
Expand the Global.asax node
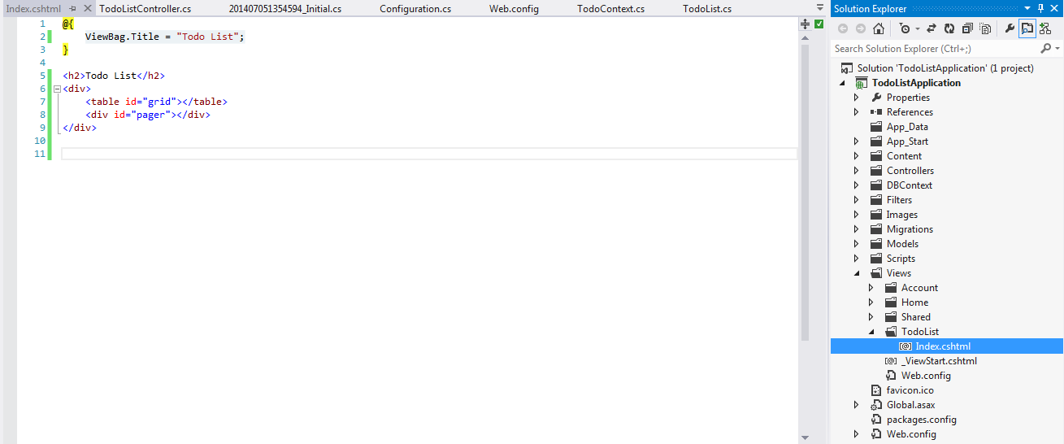point(856,405)
